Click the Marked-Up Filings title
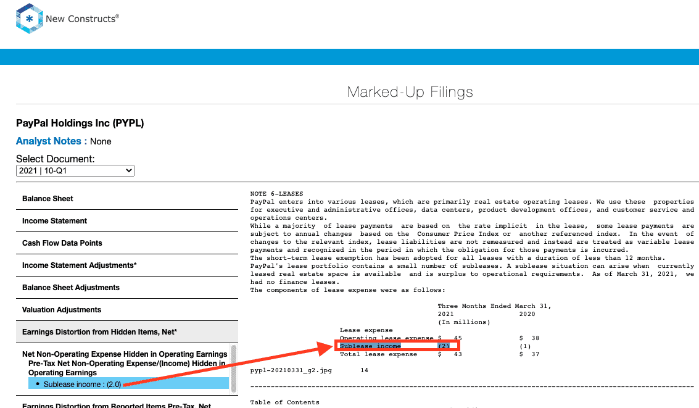This screenshot has height=408, width=699. [410, 92]
